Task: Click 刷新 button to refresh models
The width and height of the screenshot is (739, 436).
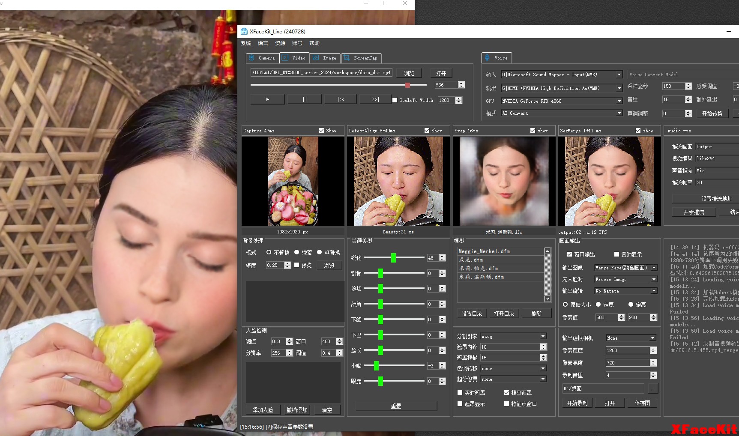Action: point(536,314)
